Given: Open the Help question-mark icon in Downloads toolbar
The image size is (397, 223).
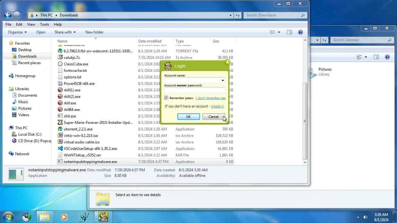Looking at the screenshot, I should point(300,32).
